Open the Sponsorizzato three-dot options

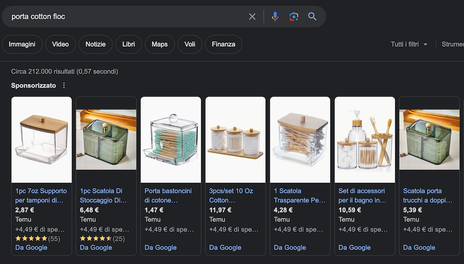(64, 86)
